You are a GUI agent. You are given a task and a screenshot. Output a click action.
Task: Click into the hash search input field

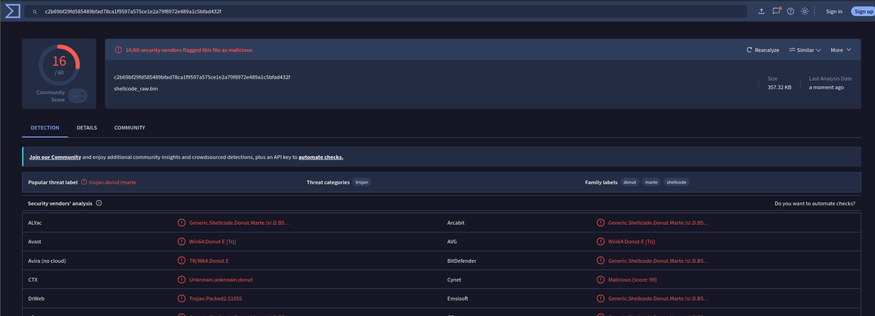coord(384,12)
